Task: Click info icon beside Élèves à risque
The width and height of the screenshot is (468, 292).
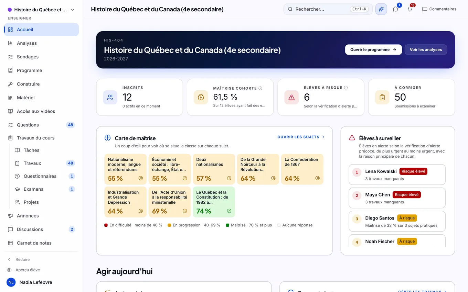Action: (346, 88)
